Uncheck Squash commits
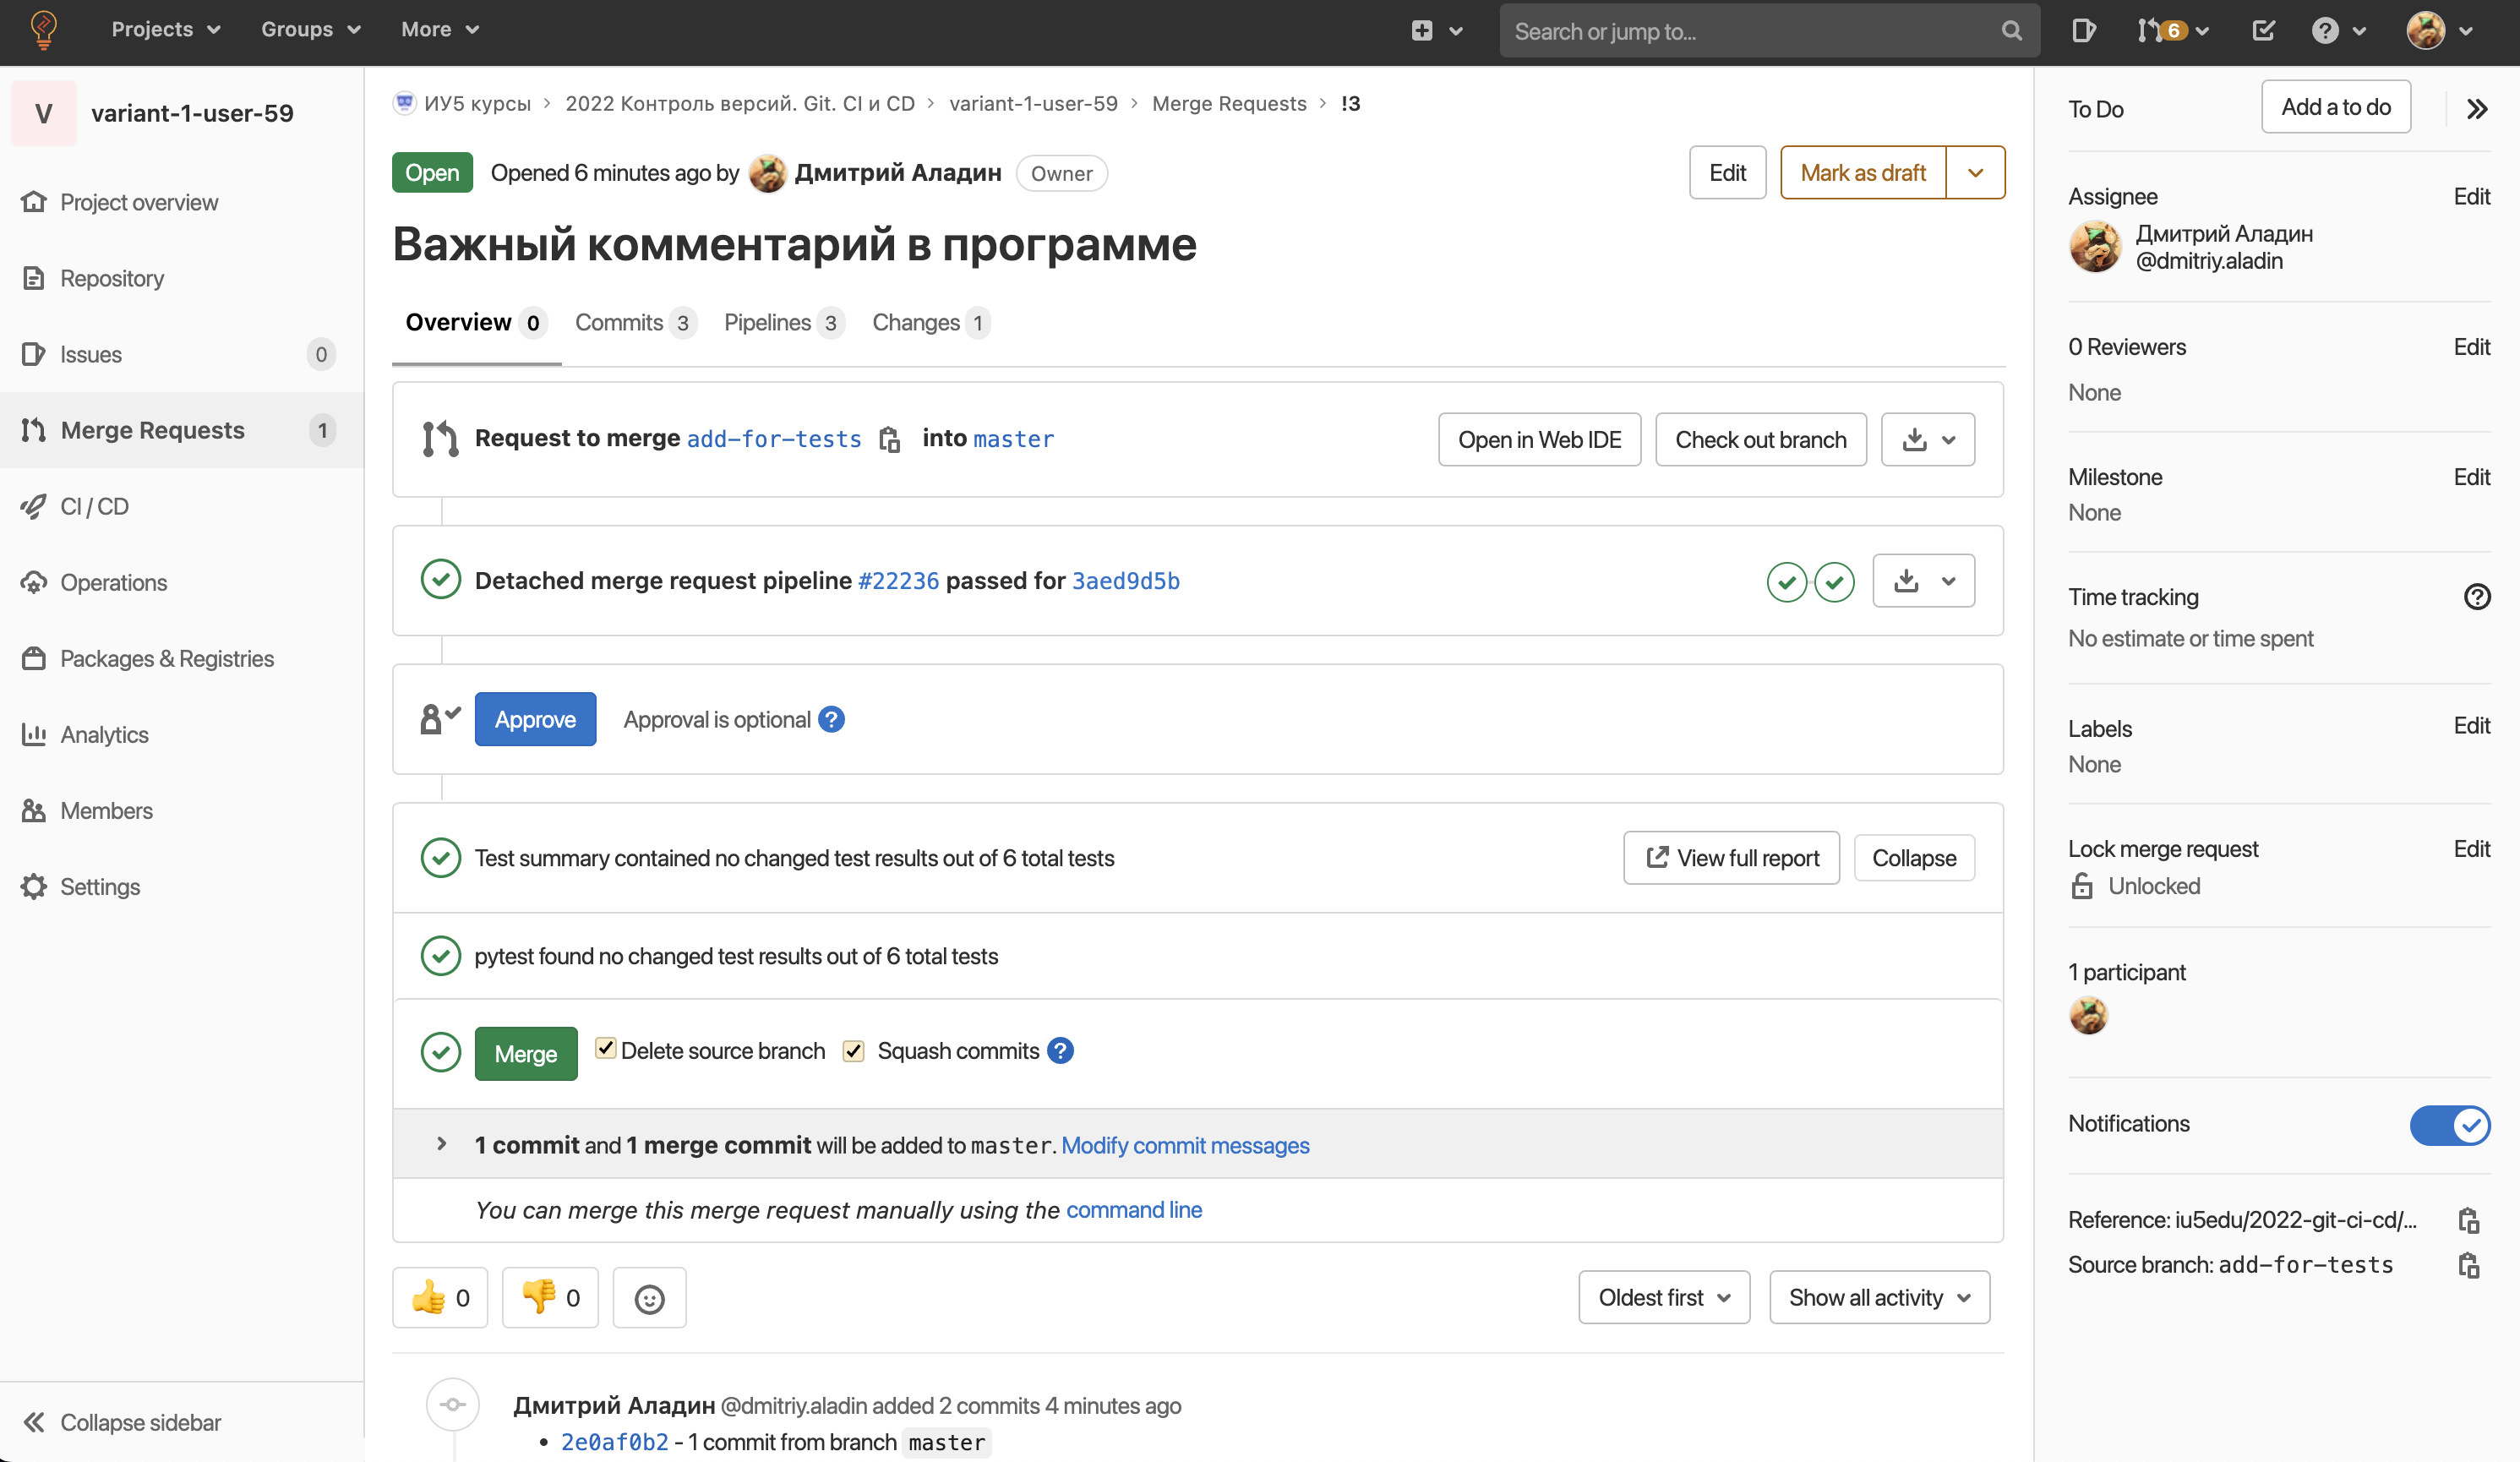Viewport: 2520px width, 1462px height. pos(854,1050)
